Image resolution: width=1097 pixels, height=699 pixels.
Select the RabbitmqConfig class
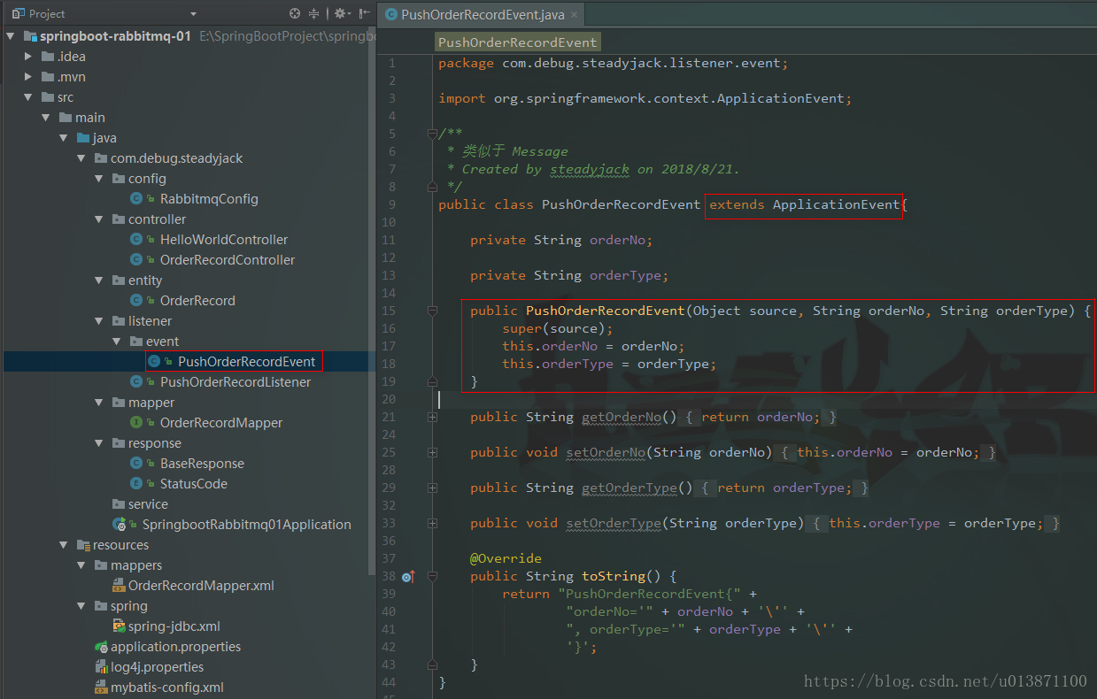click(209, 199)
